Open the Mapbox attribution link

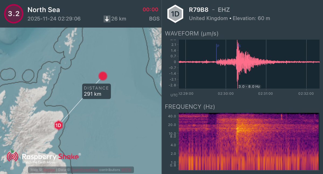point(48,170)
